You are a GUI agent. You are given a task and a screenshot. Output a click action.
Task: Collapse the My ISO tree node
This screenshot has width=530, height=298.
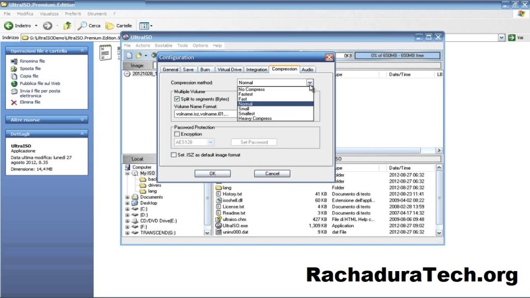pyautogui.click(x=127, y=173)
